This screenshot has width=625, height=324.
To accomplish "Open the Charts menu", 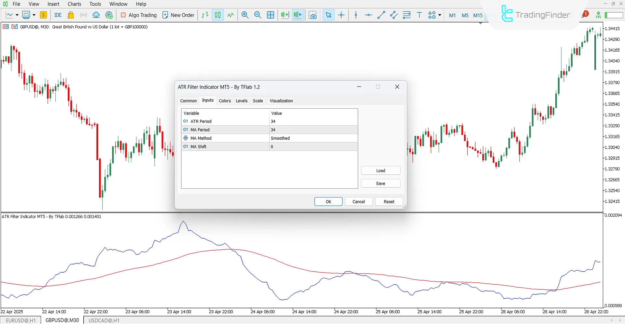I will coord(74,4).
